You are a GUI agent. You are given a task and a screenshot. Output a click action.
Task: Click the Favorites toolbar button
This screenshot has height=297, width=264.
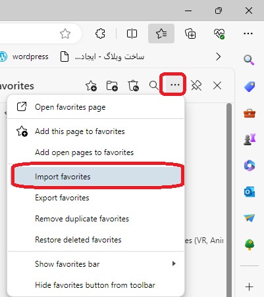(x=161, y=34)
